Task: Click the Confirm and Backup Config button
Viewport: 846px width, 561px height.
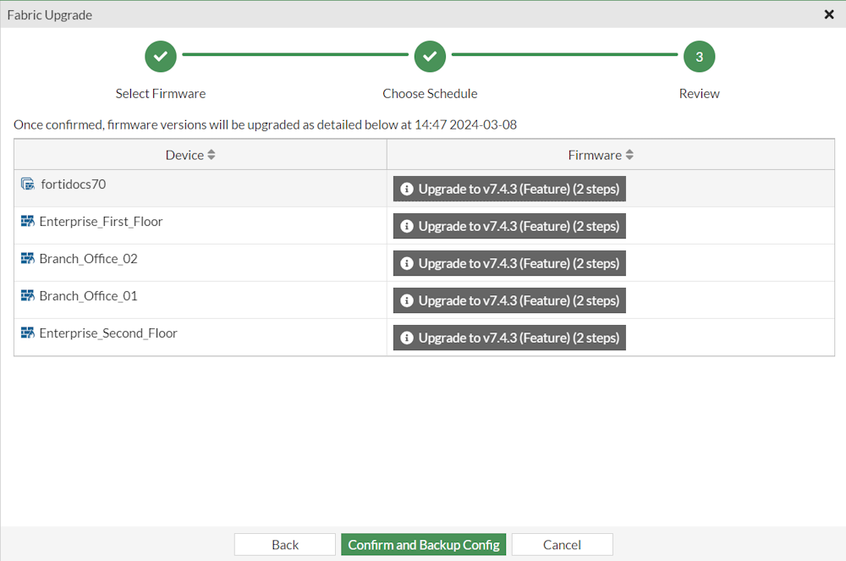Action: 423,544
